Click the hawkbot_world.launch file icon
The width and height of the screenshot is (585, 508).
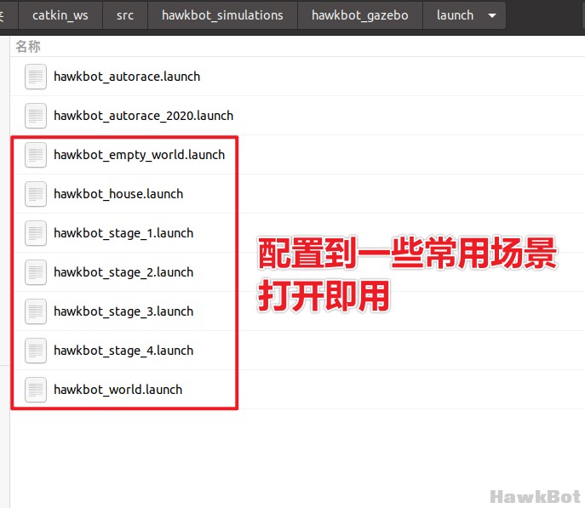36,390
